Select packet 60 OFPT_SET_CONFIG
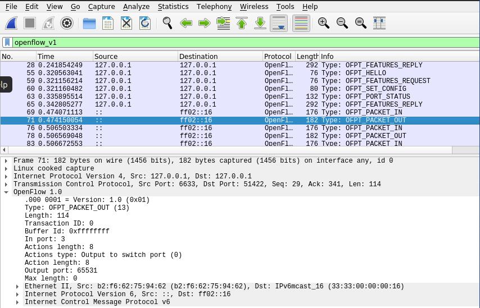Viewport: 480px width, 308px height. click(x=240, y=89)
